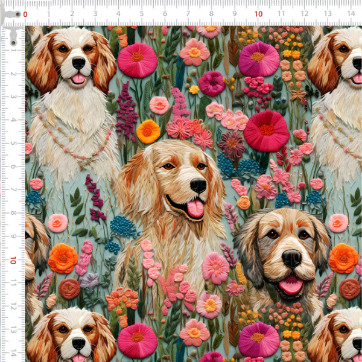362x362 pixels.
Task: Click the magenta flower at the bottom right
Action: pos(259,340)
